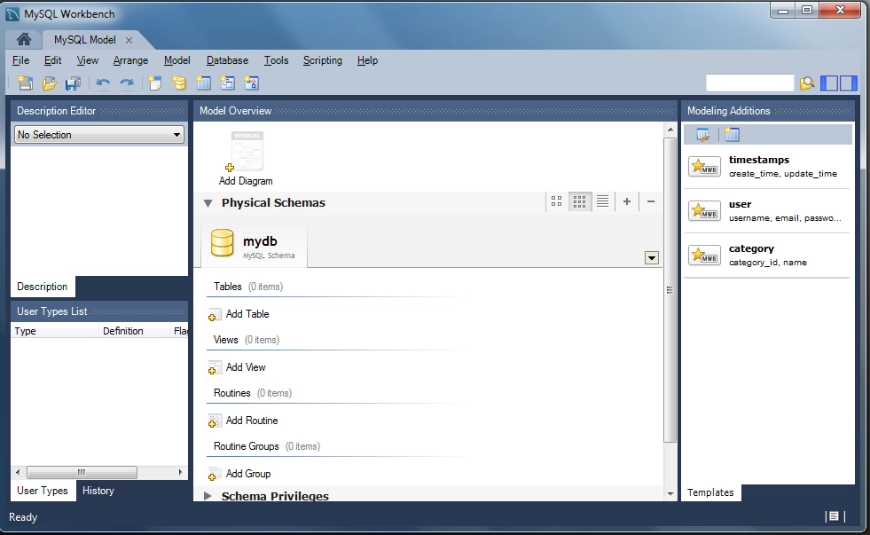The width and height of the screenshot is (870, 535).
Task: Click the Redo arrow icon
Action: point(126,83)
